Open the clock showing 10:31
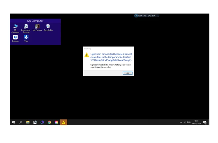This screenshot has width=218, height=143. tap(196, 122)
